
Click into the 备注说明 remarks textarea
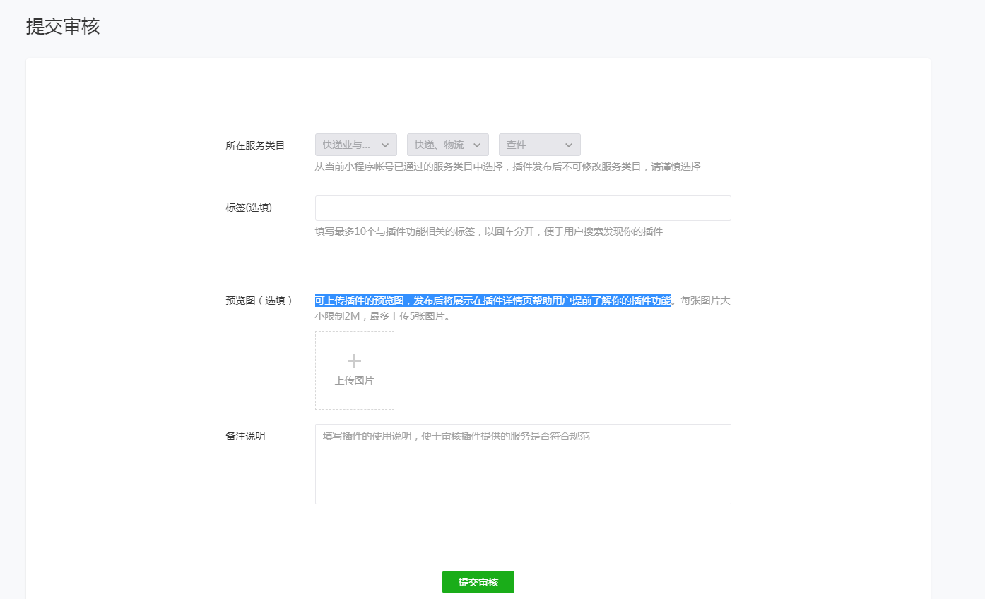click(523, 464)
